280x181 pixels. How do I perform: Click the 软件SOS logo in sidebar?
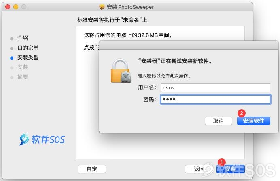[42, 139]
